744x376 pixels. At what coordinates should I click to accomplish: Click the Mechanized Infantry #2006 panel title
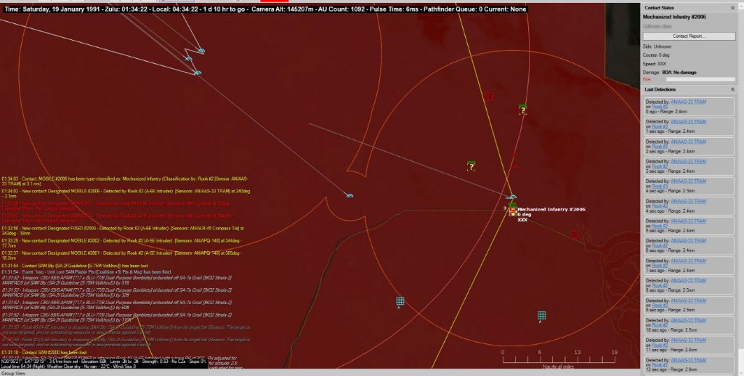click(674, 17)
